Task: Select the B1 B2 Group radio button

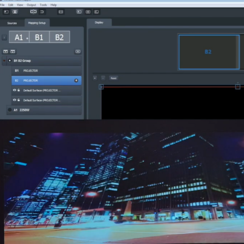Action: click(10, 61)
